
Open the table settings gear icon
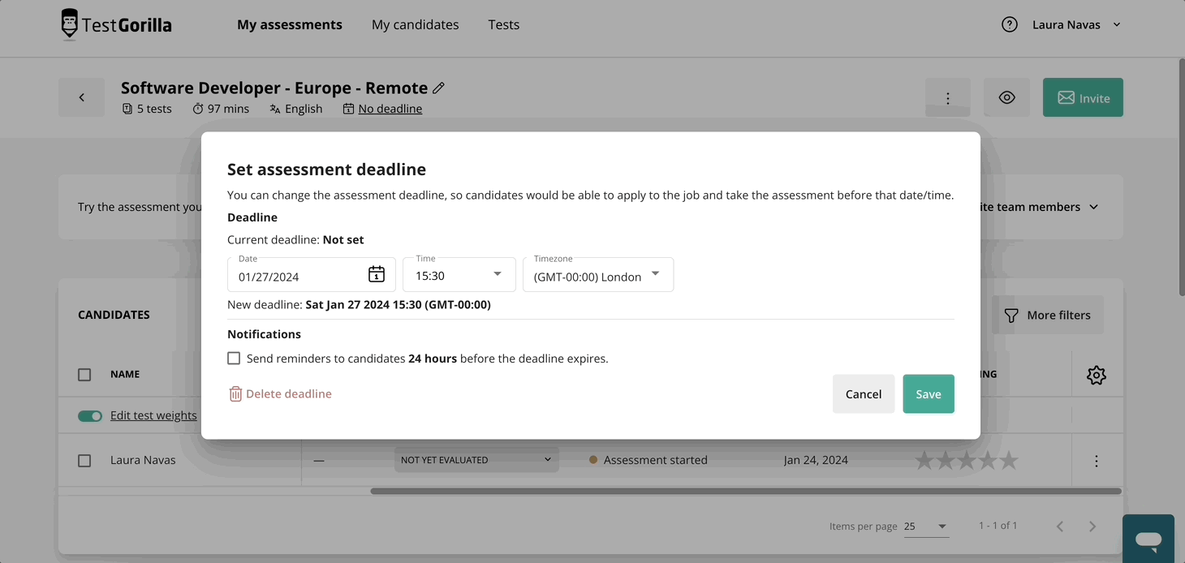coord(1097,375)
